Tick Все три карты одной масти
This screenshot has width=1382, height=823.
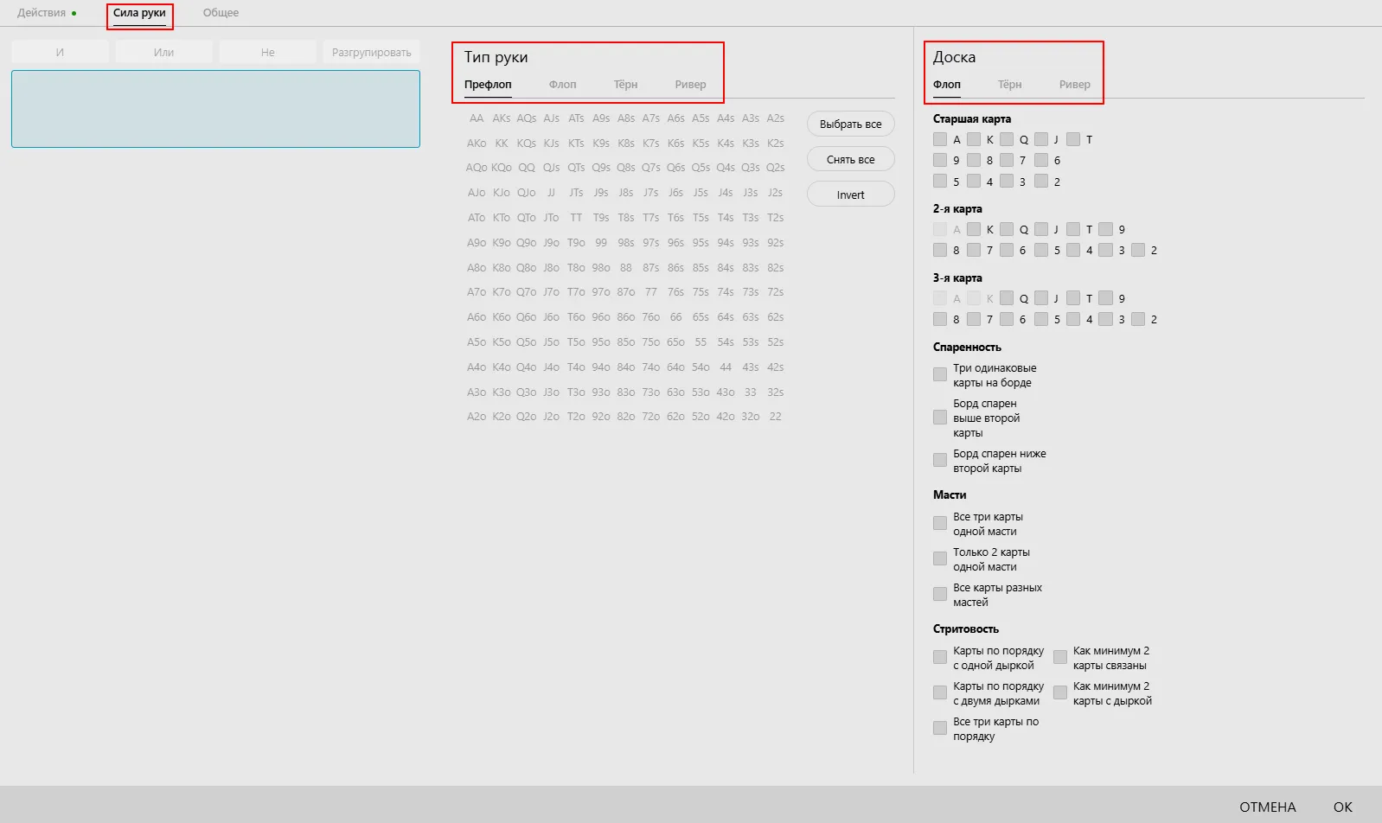(x=940, y=524)
